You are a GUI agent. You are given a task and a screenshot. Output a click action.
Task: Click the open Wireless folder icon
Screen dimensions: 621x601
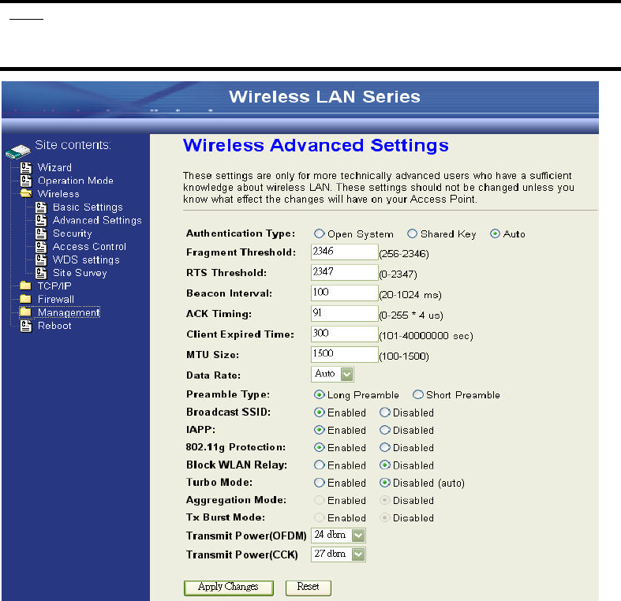tap(26, 193)
